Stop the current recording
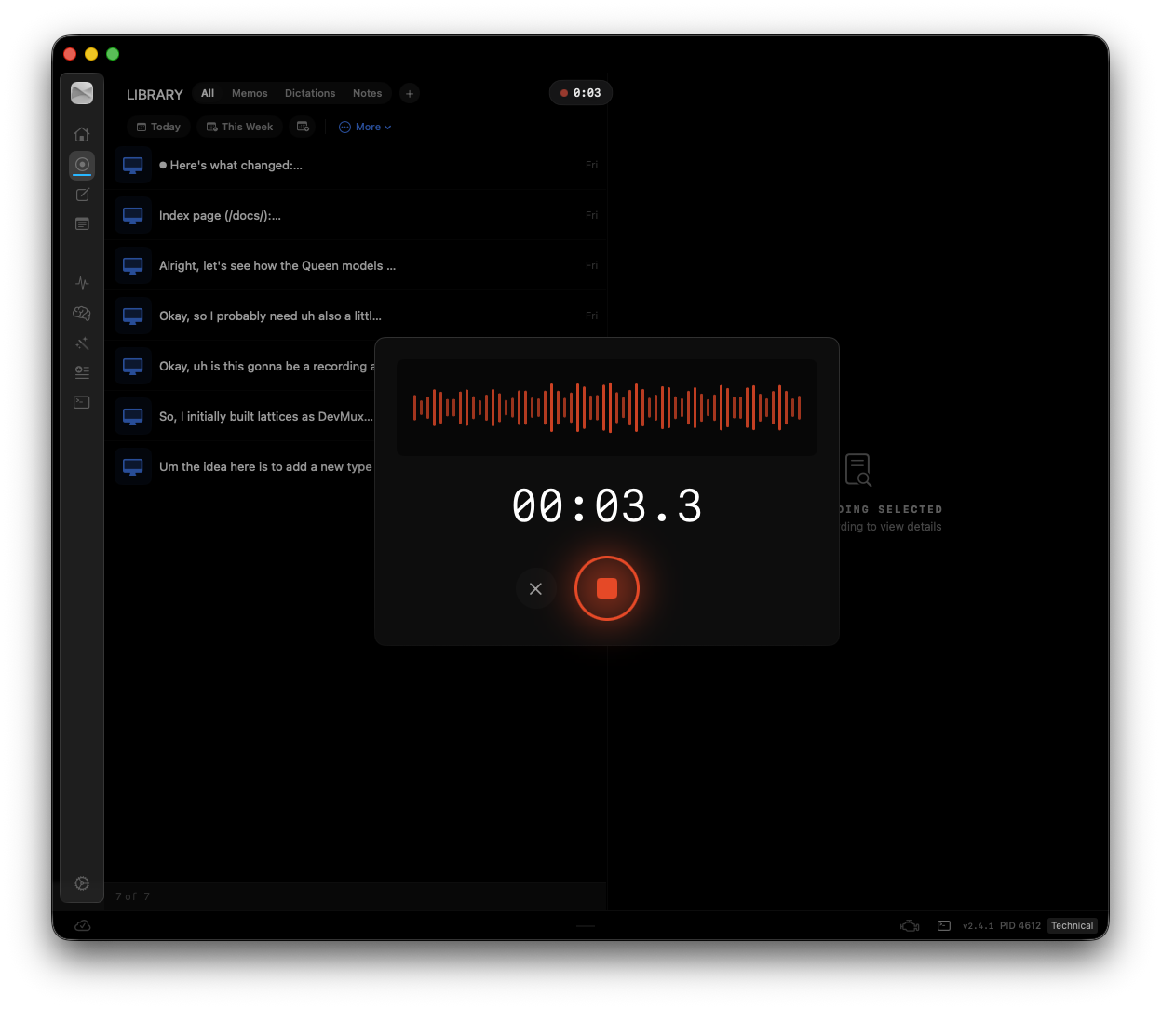The height and width of the screenshot is (1009, 1161). pyautogui.click(x=607, y=588)
